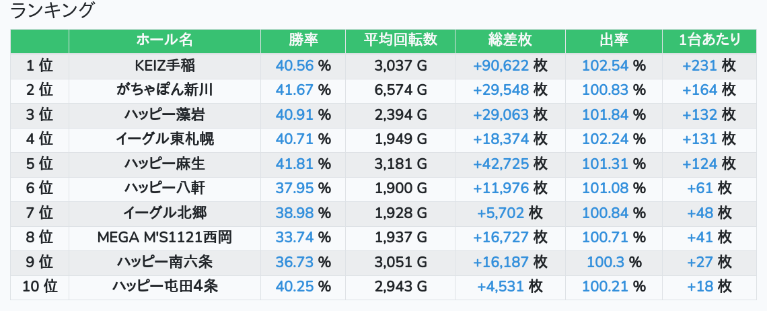Click the 41.81 win rate value
767x311 pixels.
point(295,164)
